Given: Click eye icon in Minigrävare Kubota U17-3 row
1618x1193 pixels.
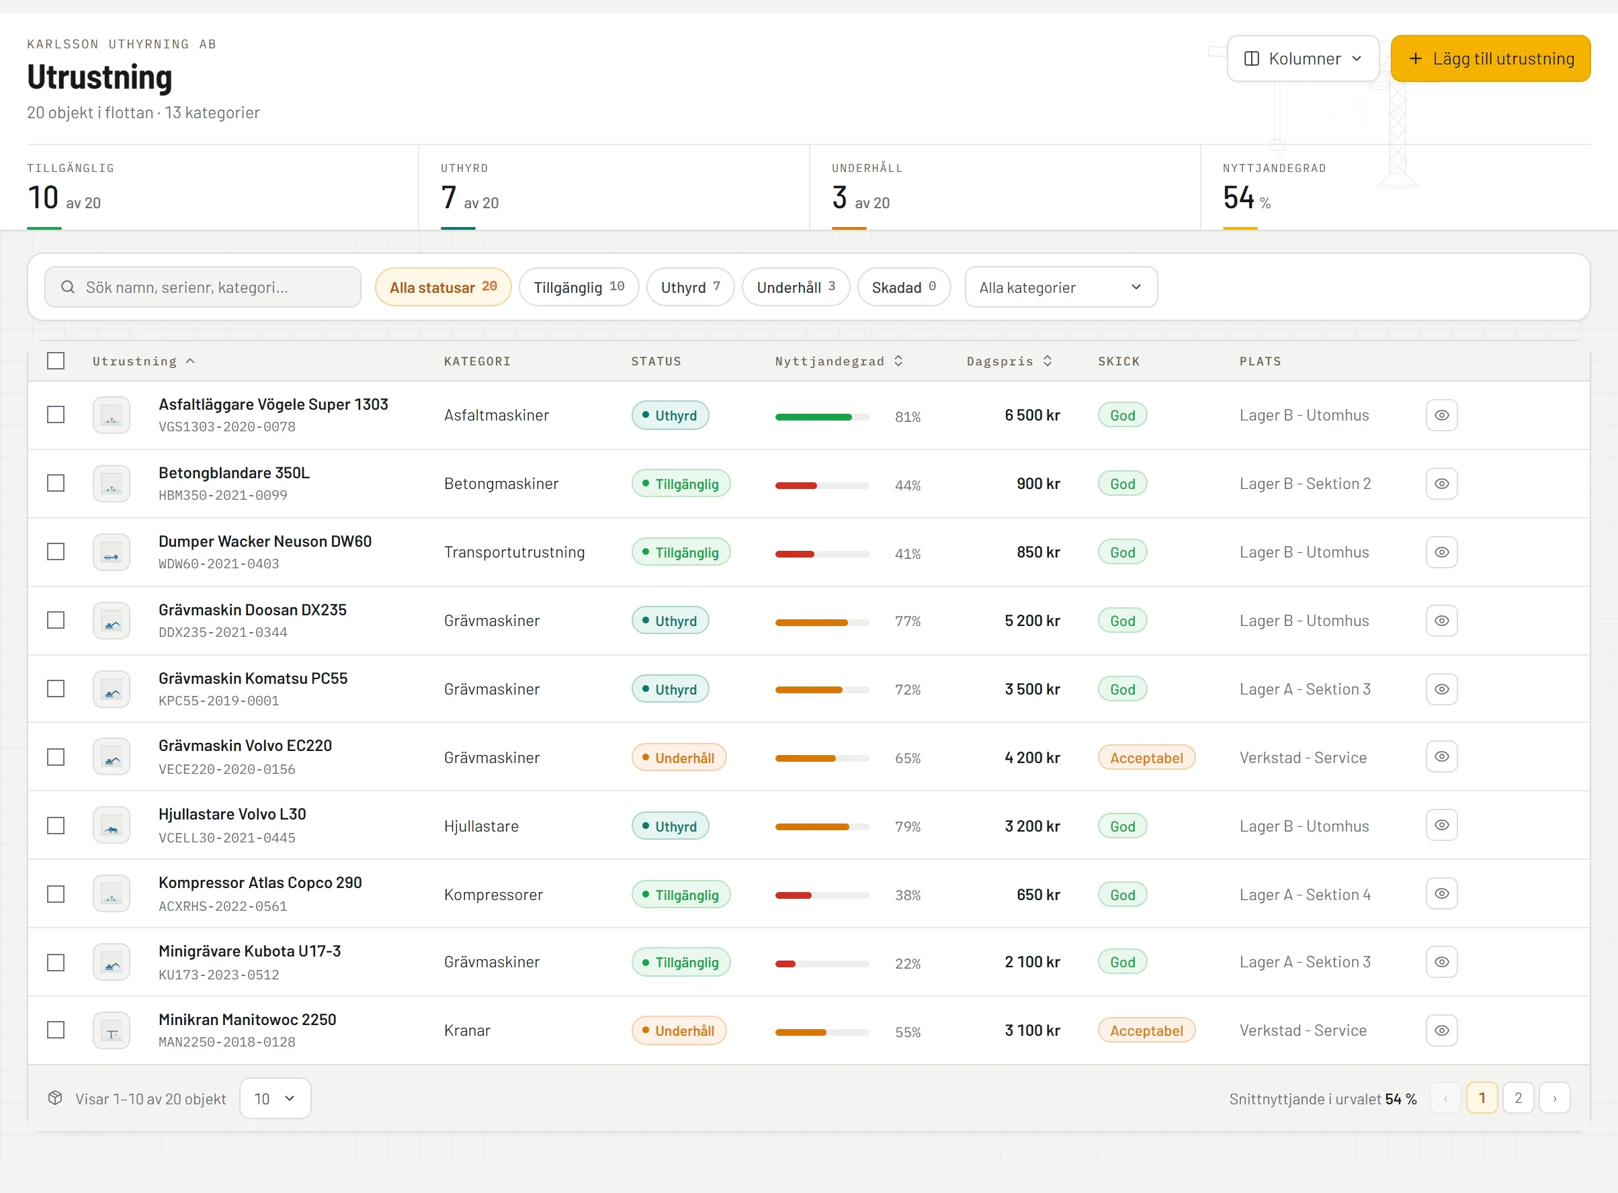Looking at the screenshot, I should 1441,962.
